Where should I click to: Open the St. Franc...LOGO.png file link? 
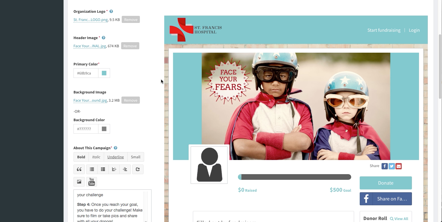point(90,20)
